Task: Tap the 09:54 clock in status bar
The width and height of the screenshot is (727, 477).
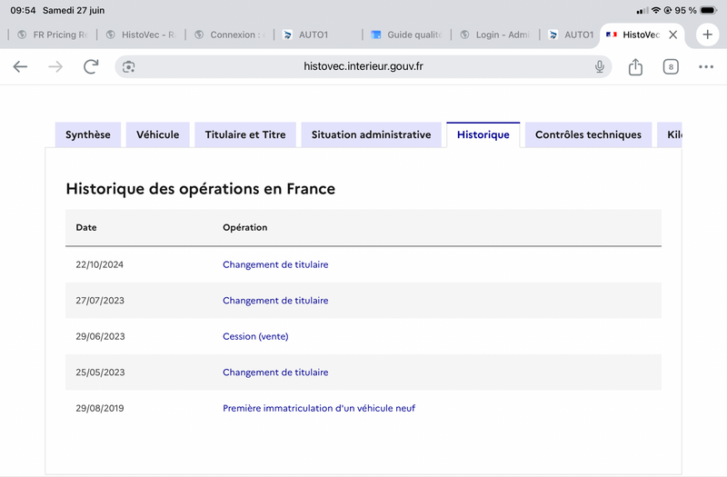Action: [x=23, y=10]
